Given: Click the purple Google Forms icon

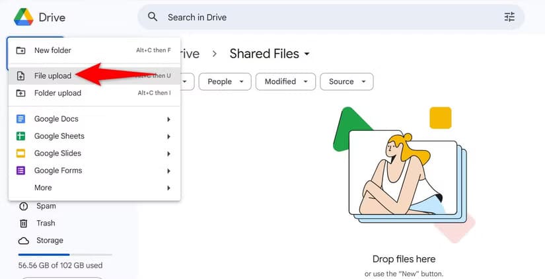Looking at the screenshot, I should pyautogui.click(x=21, y=171).
